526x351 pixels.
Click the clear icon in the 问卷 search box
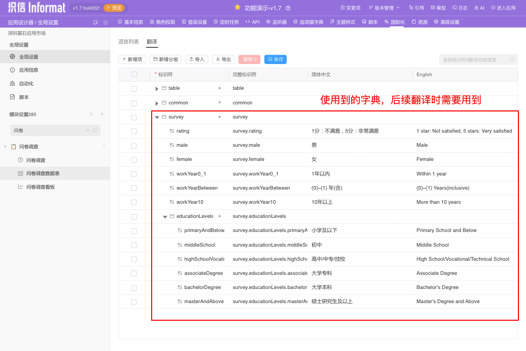coord(88,131)
